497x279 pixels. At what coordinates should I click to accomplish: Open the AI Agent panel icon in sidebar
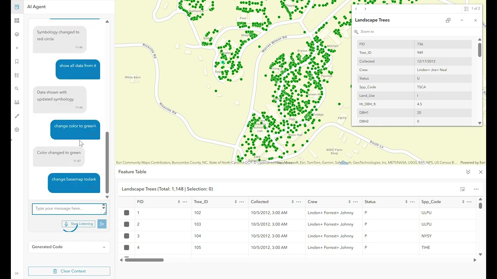tap(17, 7)
